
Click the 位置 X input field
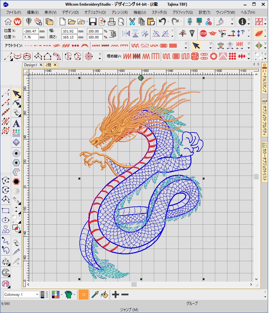pos(30,31)
